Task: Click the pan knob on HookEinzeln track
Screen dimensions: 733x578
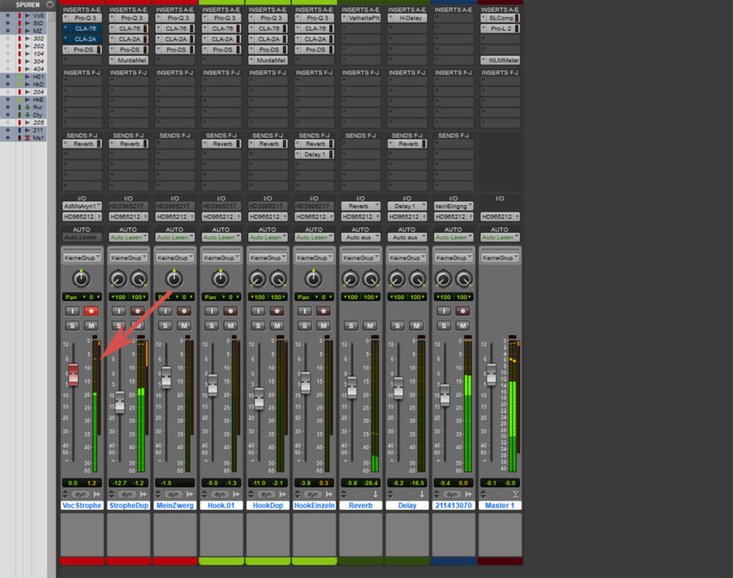Action: click(313, 279)
